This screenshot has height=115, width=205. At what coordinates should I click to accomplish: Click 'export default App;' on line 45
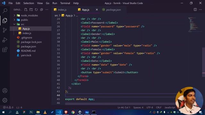tap(80, 99)
